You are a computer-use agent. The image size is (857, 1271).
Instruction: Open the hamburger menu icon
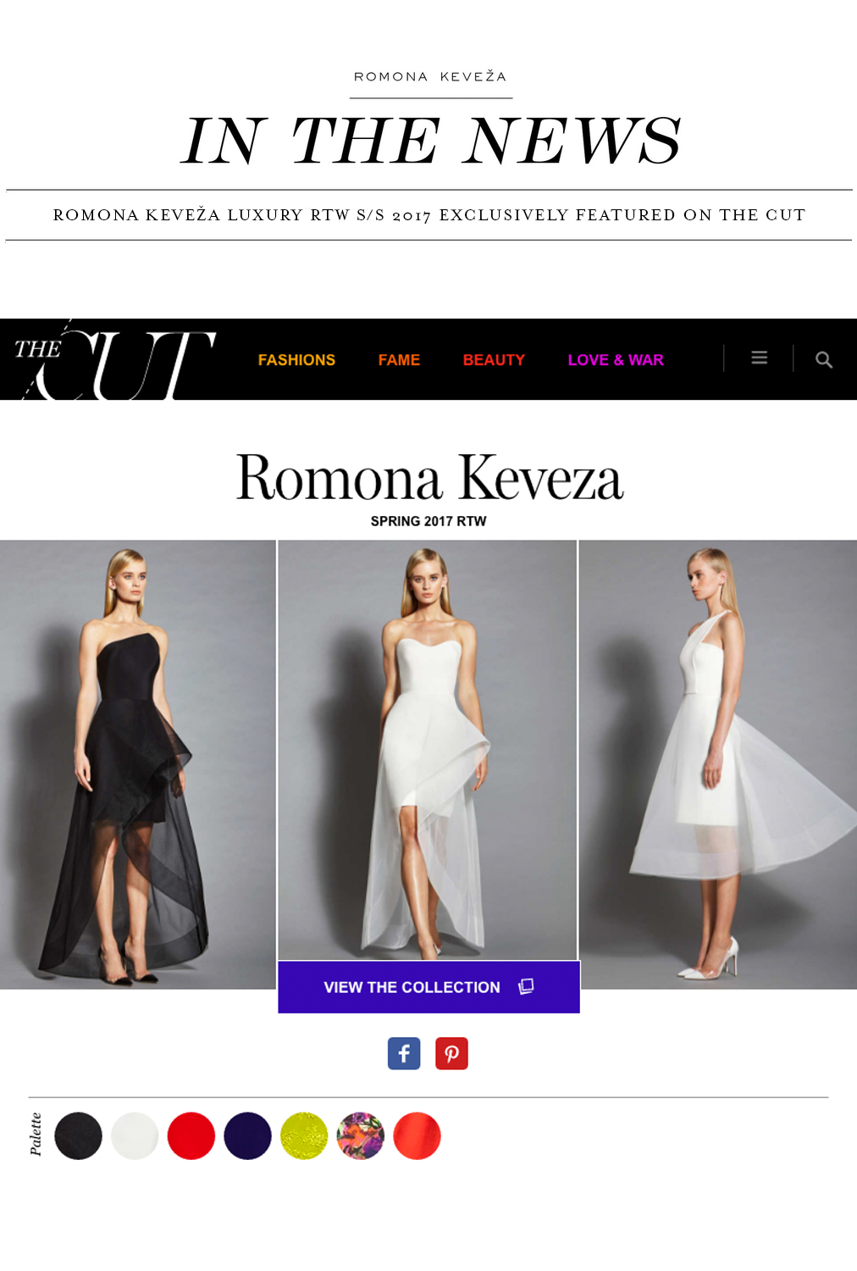[760, 358]
